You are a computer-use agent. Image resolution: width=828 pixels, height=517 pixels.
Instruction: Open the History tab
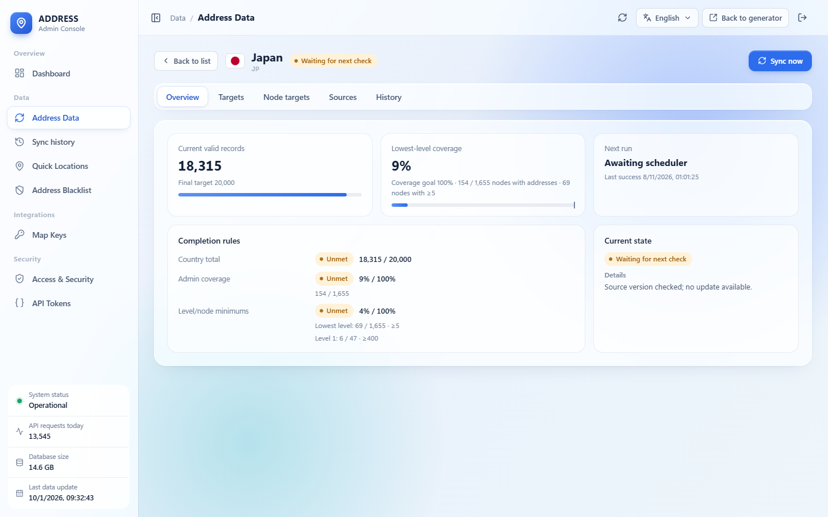tap(389, 97)
